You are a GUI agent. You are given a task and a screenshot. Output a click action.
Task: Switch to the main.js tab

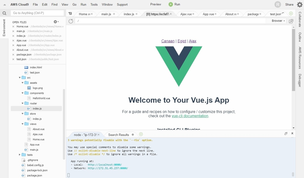tap(106, 14)
